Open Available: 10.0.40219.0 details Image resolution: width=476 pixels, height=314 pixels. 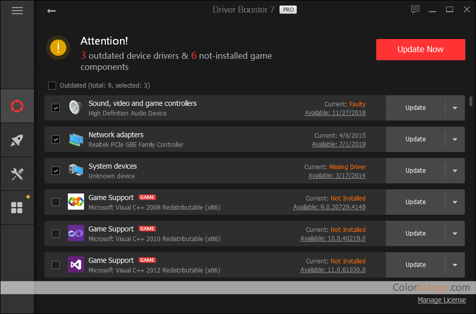pyautogui.click(x=333, y=239)
